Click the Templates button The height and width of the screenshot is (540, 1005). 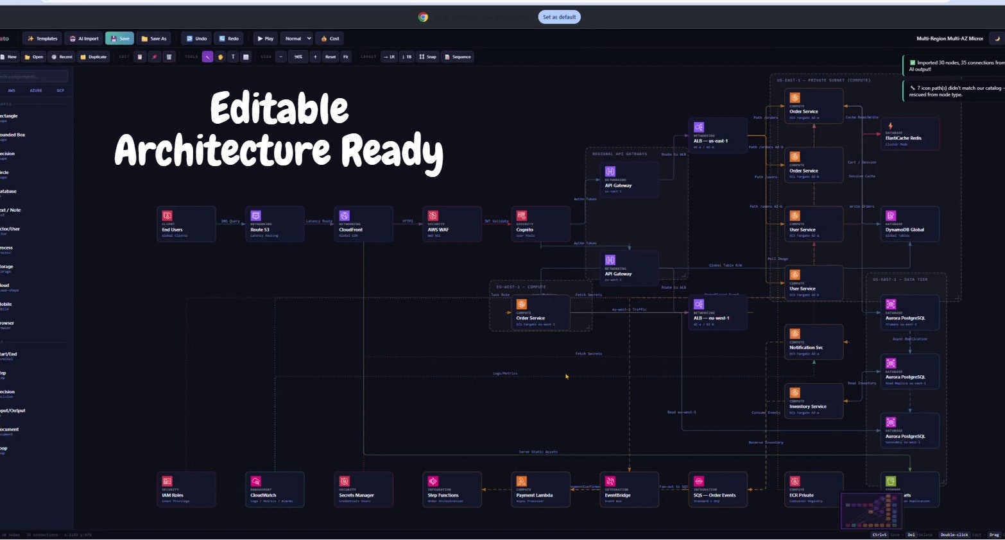point(42,38)
